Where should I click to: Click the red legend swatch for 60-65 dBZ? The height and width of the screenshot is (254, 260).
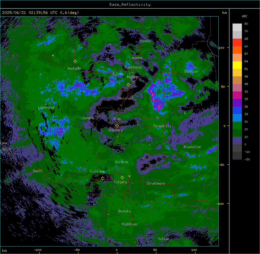237,43
